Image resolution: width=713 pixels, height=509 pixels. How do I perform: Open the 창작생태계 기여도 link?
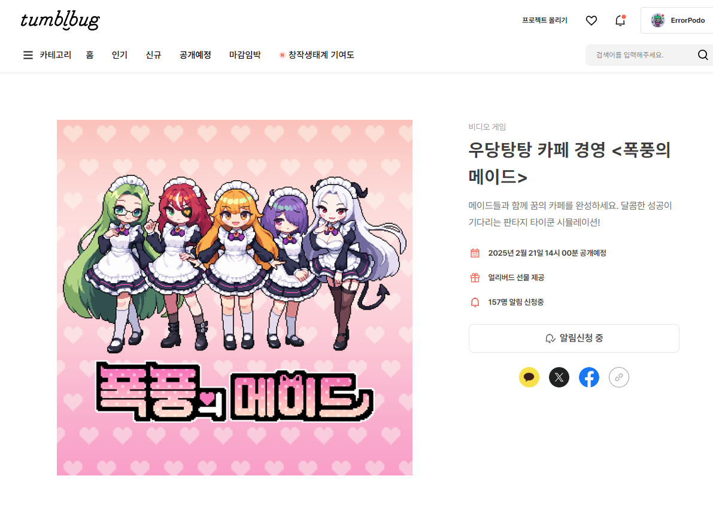(x=317, y=55)
